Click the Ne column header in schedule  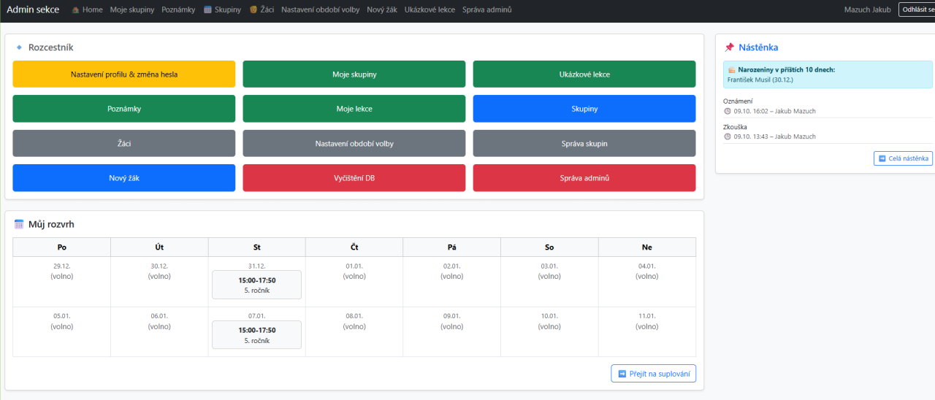(647, 247)
